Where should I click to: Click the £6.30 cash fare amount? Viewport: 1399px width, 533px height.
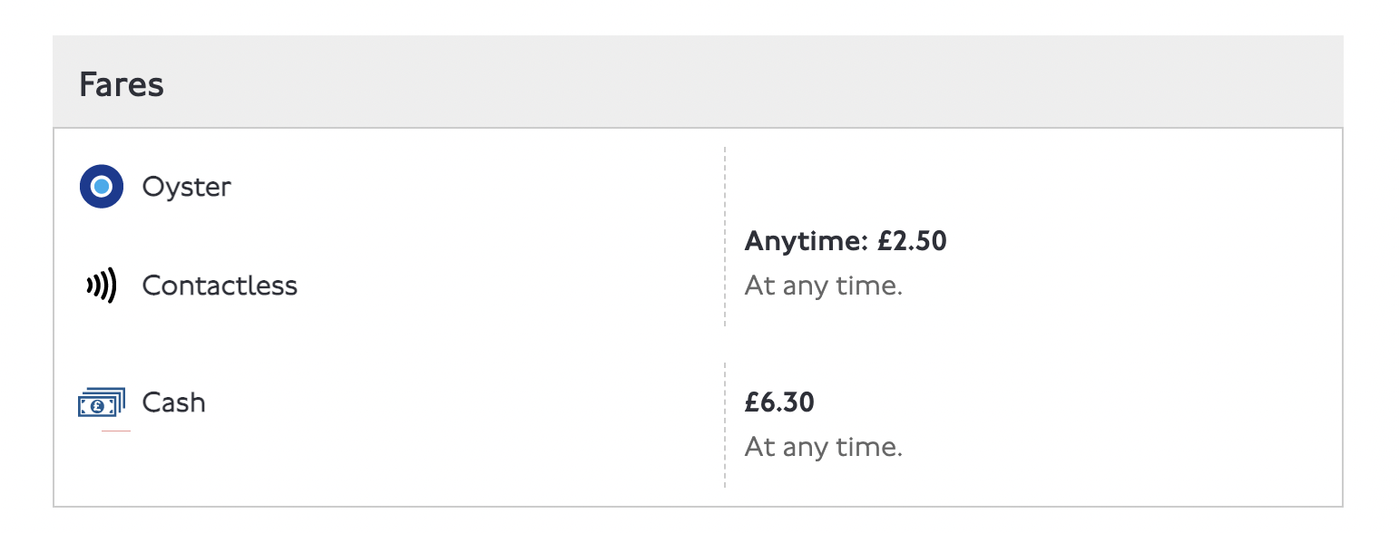pyautogui.click(x=779, y=402)
